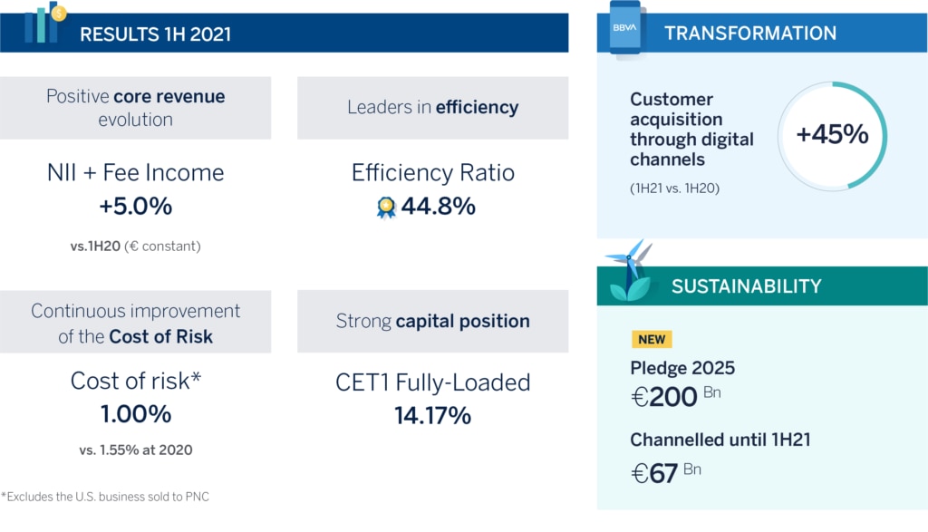Click the +45% circular progress ring
Screen dimensions: 928x532
832,136
